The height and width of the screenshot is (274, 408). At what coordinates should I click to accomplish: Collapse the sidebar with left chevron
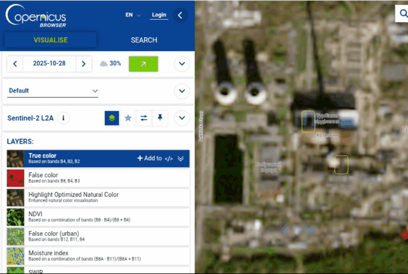(180, 15)
